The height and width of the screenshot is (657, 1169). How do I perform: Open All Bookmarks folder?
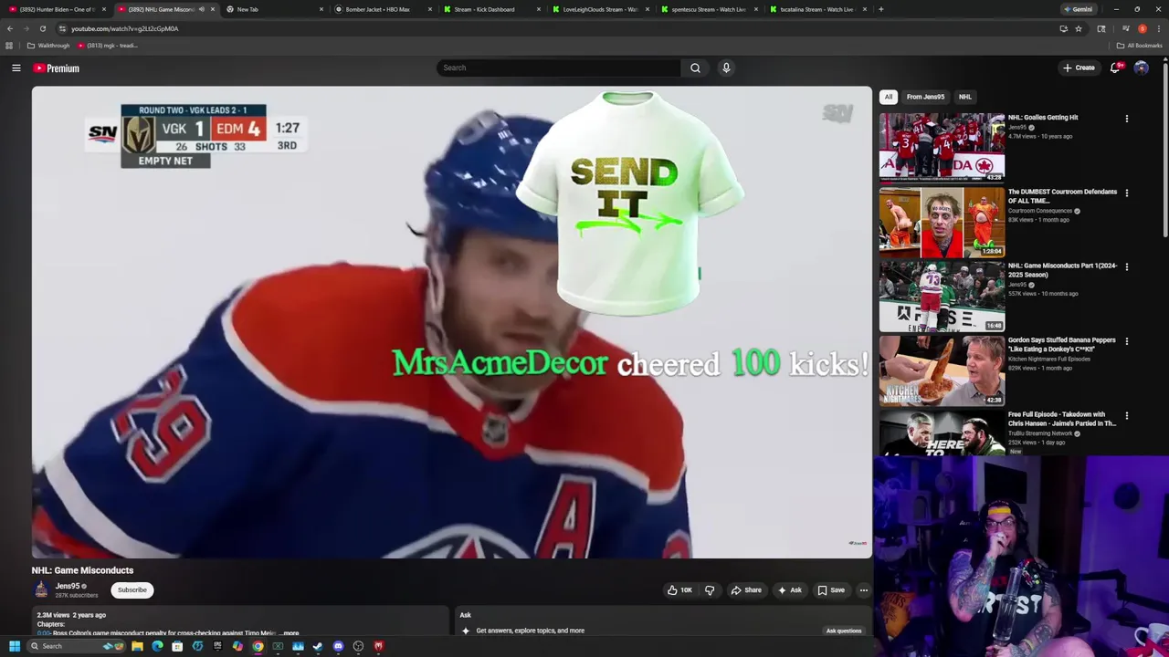[1139, 46]
